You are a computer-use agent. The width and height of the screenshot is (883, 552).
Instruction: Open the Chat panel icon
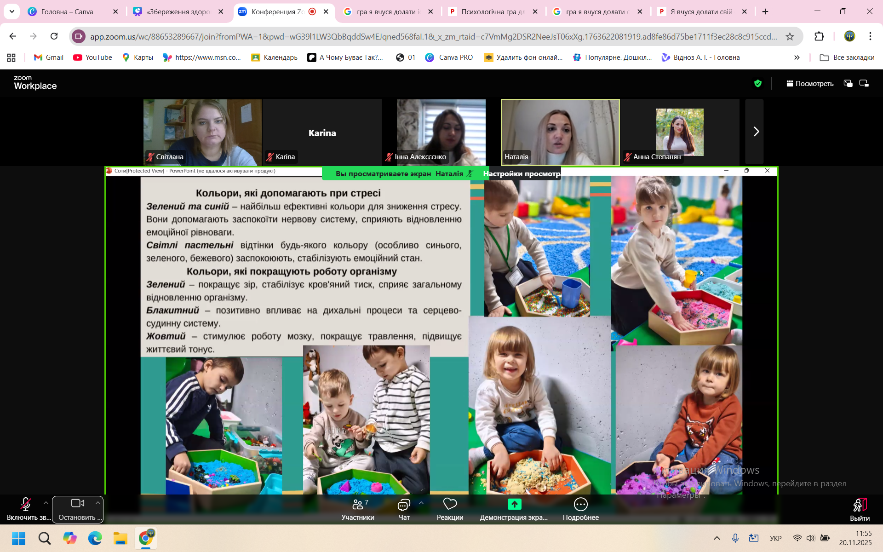coord(404,505)
